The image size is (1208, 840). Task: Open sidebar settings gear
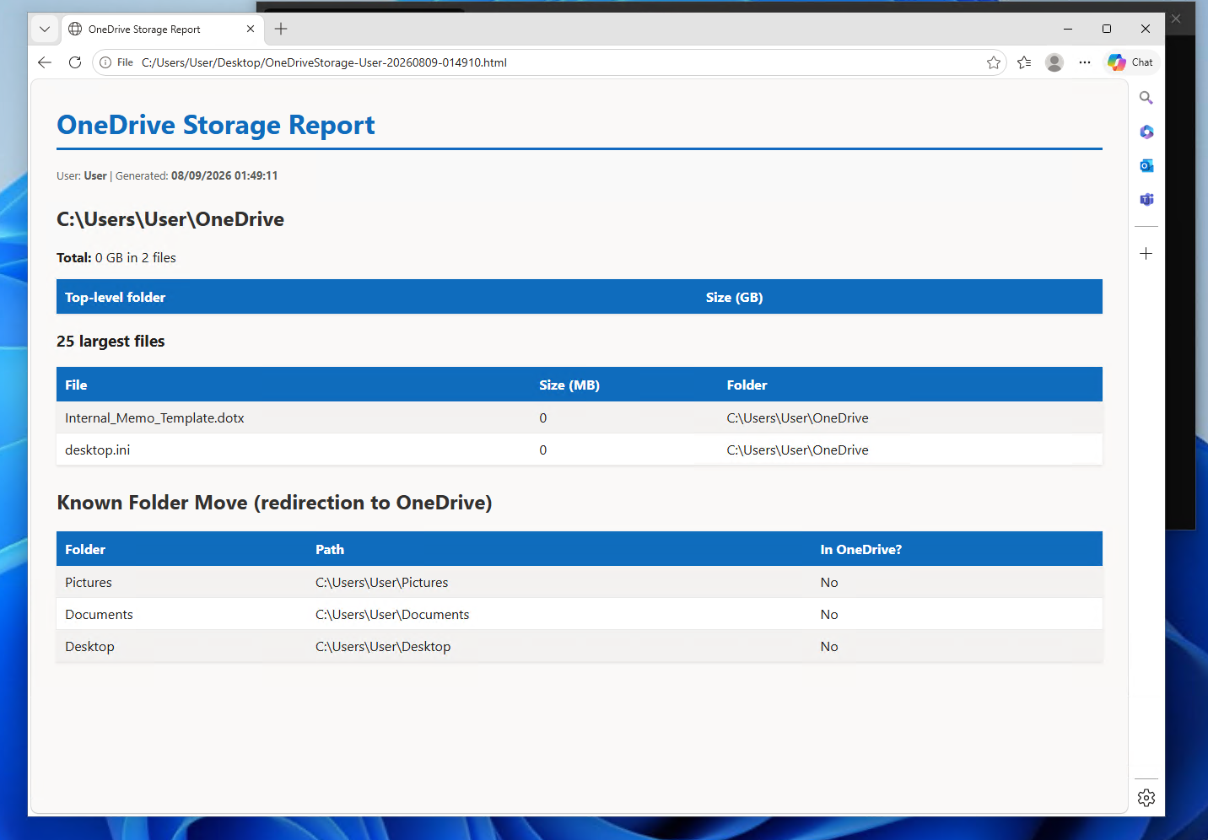tap(1146, 798)
